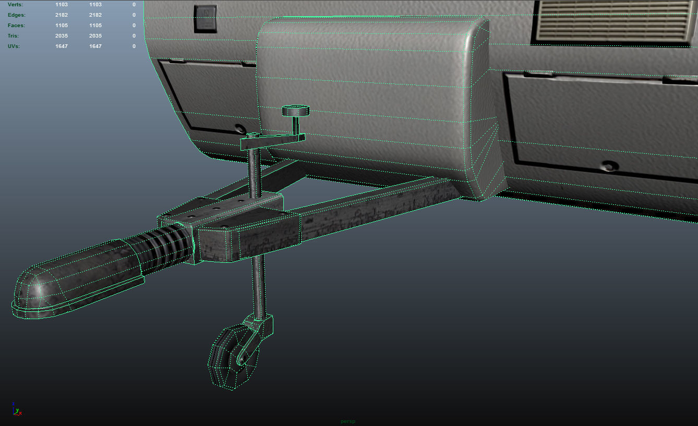Select the tow hitch coupling head in the viewport
The height and width of the screenshot is (426, 698).
78,279
